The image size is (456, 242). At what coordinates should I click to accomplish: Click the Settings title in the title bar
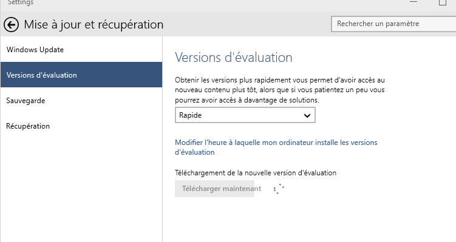(21, 2)
